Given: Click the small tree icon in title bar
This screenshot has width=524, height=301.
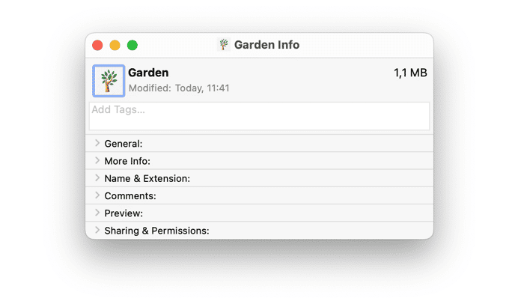Looking at the screenshot, I should [224, 44].
